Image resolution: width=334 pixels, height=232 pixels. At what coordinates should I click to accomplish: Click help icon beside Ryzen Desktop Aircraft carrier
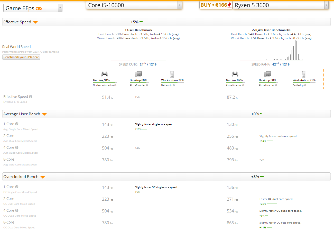[x=276, y=85]
